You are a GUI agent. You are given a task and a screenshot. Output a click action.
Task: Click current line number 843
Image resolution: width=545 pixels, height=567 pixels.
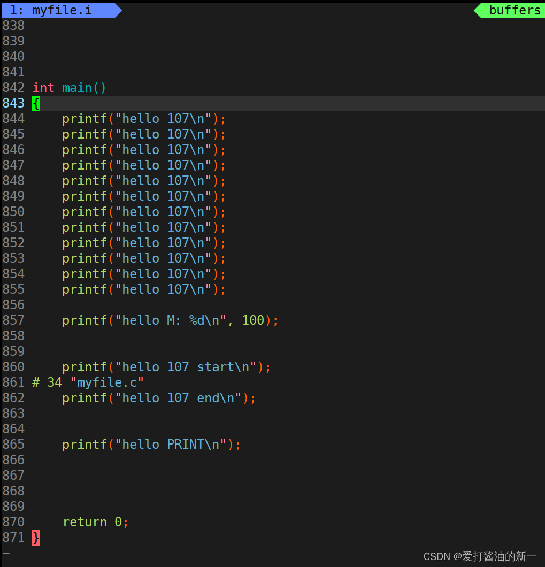click(x=13, y=103)
